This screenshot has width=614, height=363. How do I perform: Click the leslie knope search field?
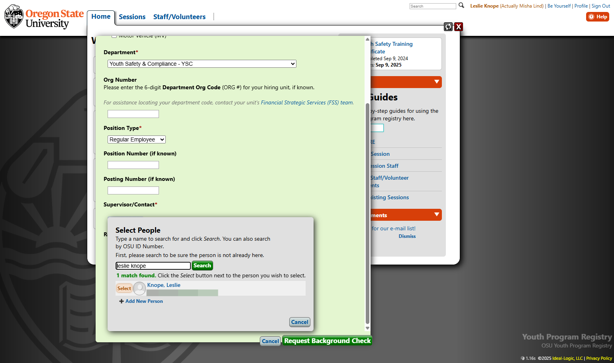[153, 266]
